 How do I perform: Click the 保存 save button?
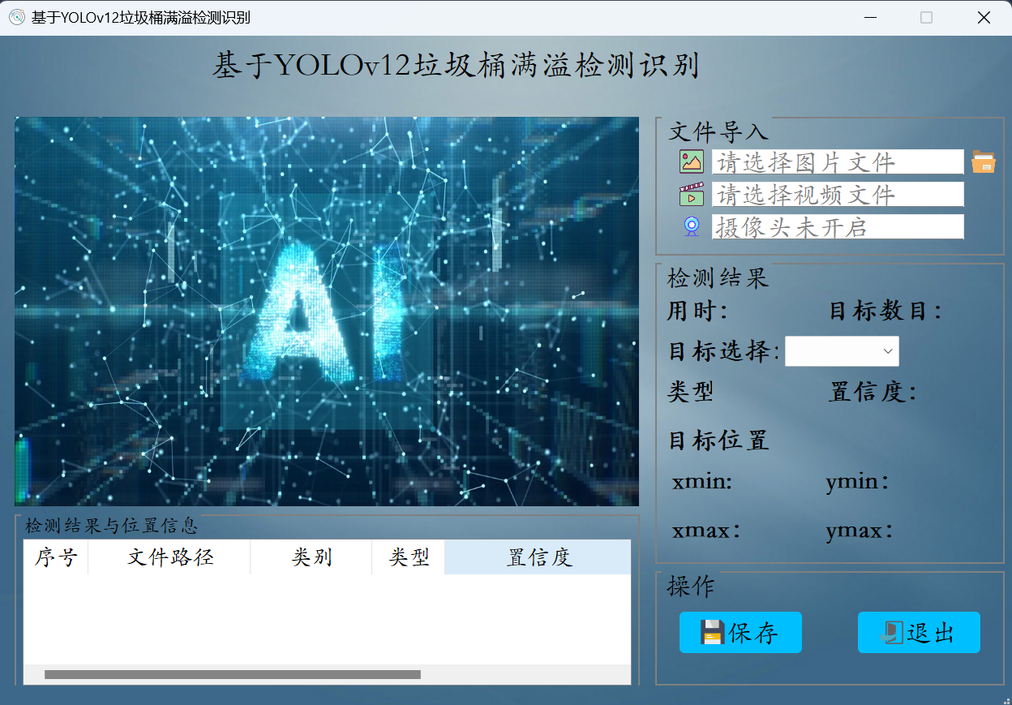(x=740, y=633)
